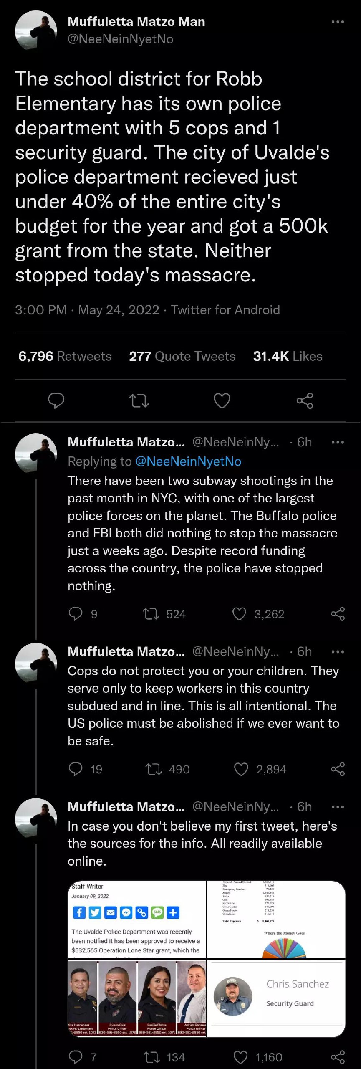View the 6,796 Retweets list
The width and height of the screenshot is (361, 1069).
pos(65,356)
